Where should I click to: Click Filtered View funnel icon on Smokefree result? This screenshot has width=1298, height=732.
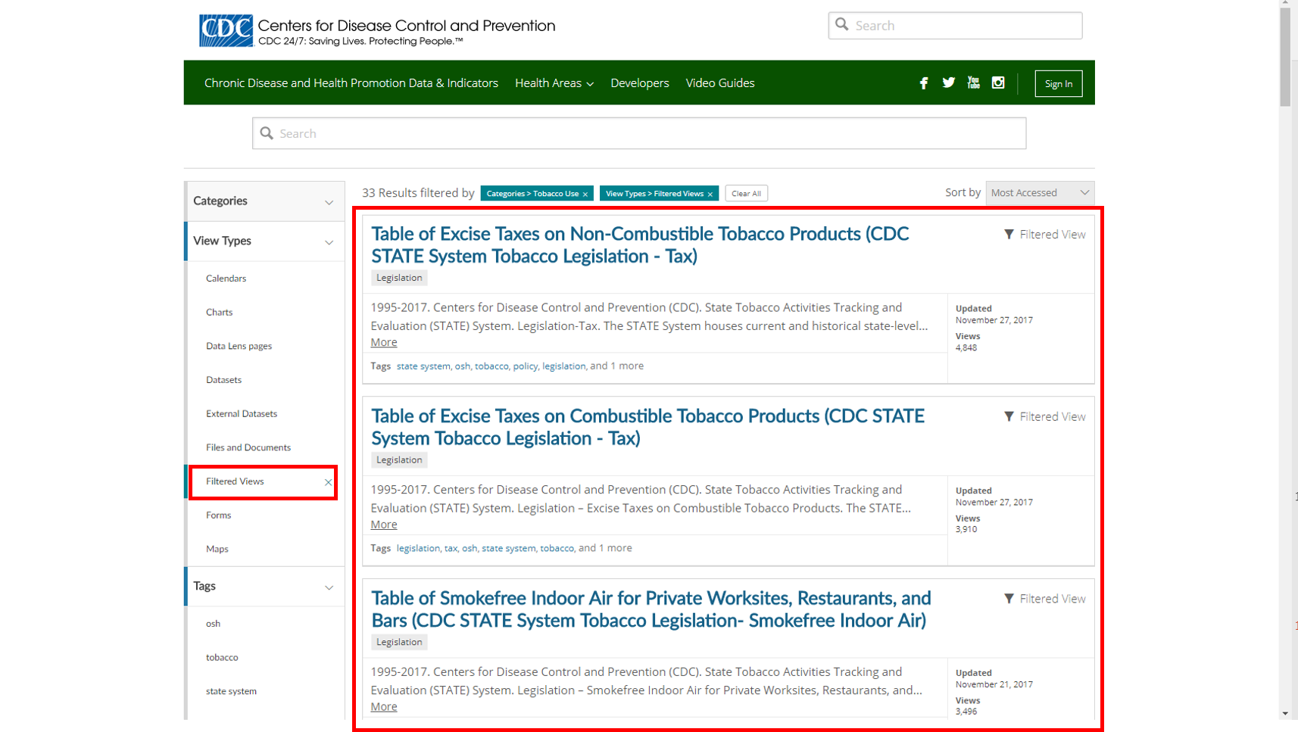1009,599
